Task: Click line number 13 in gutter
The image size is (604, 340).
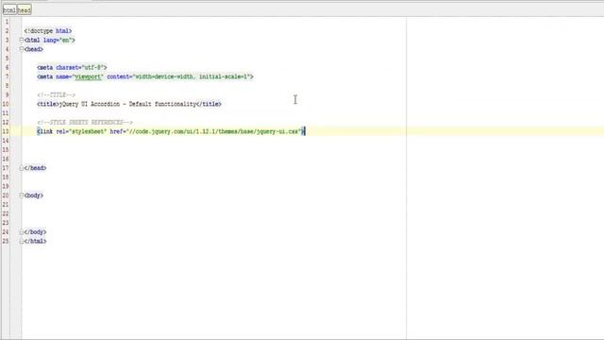Action: 6,131
